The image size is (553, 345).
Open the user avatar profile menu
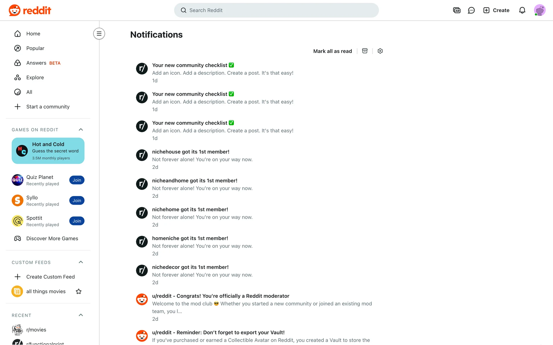(539, 10)
